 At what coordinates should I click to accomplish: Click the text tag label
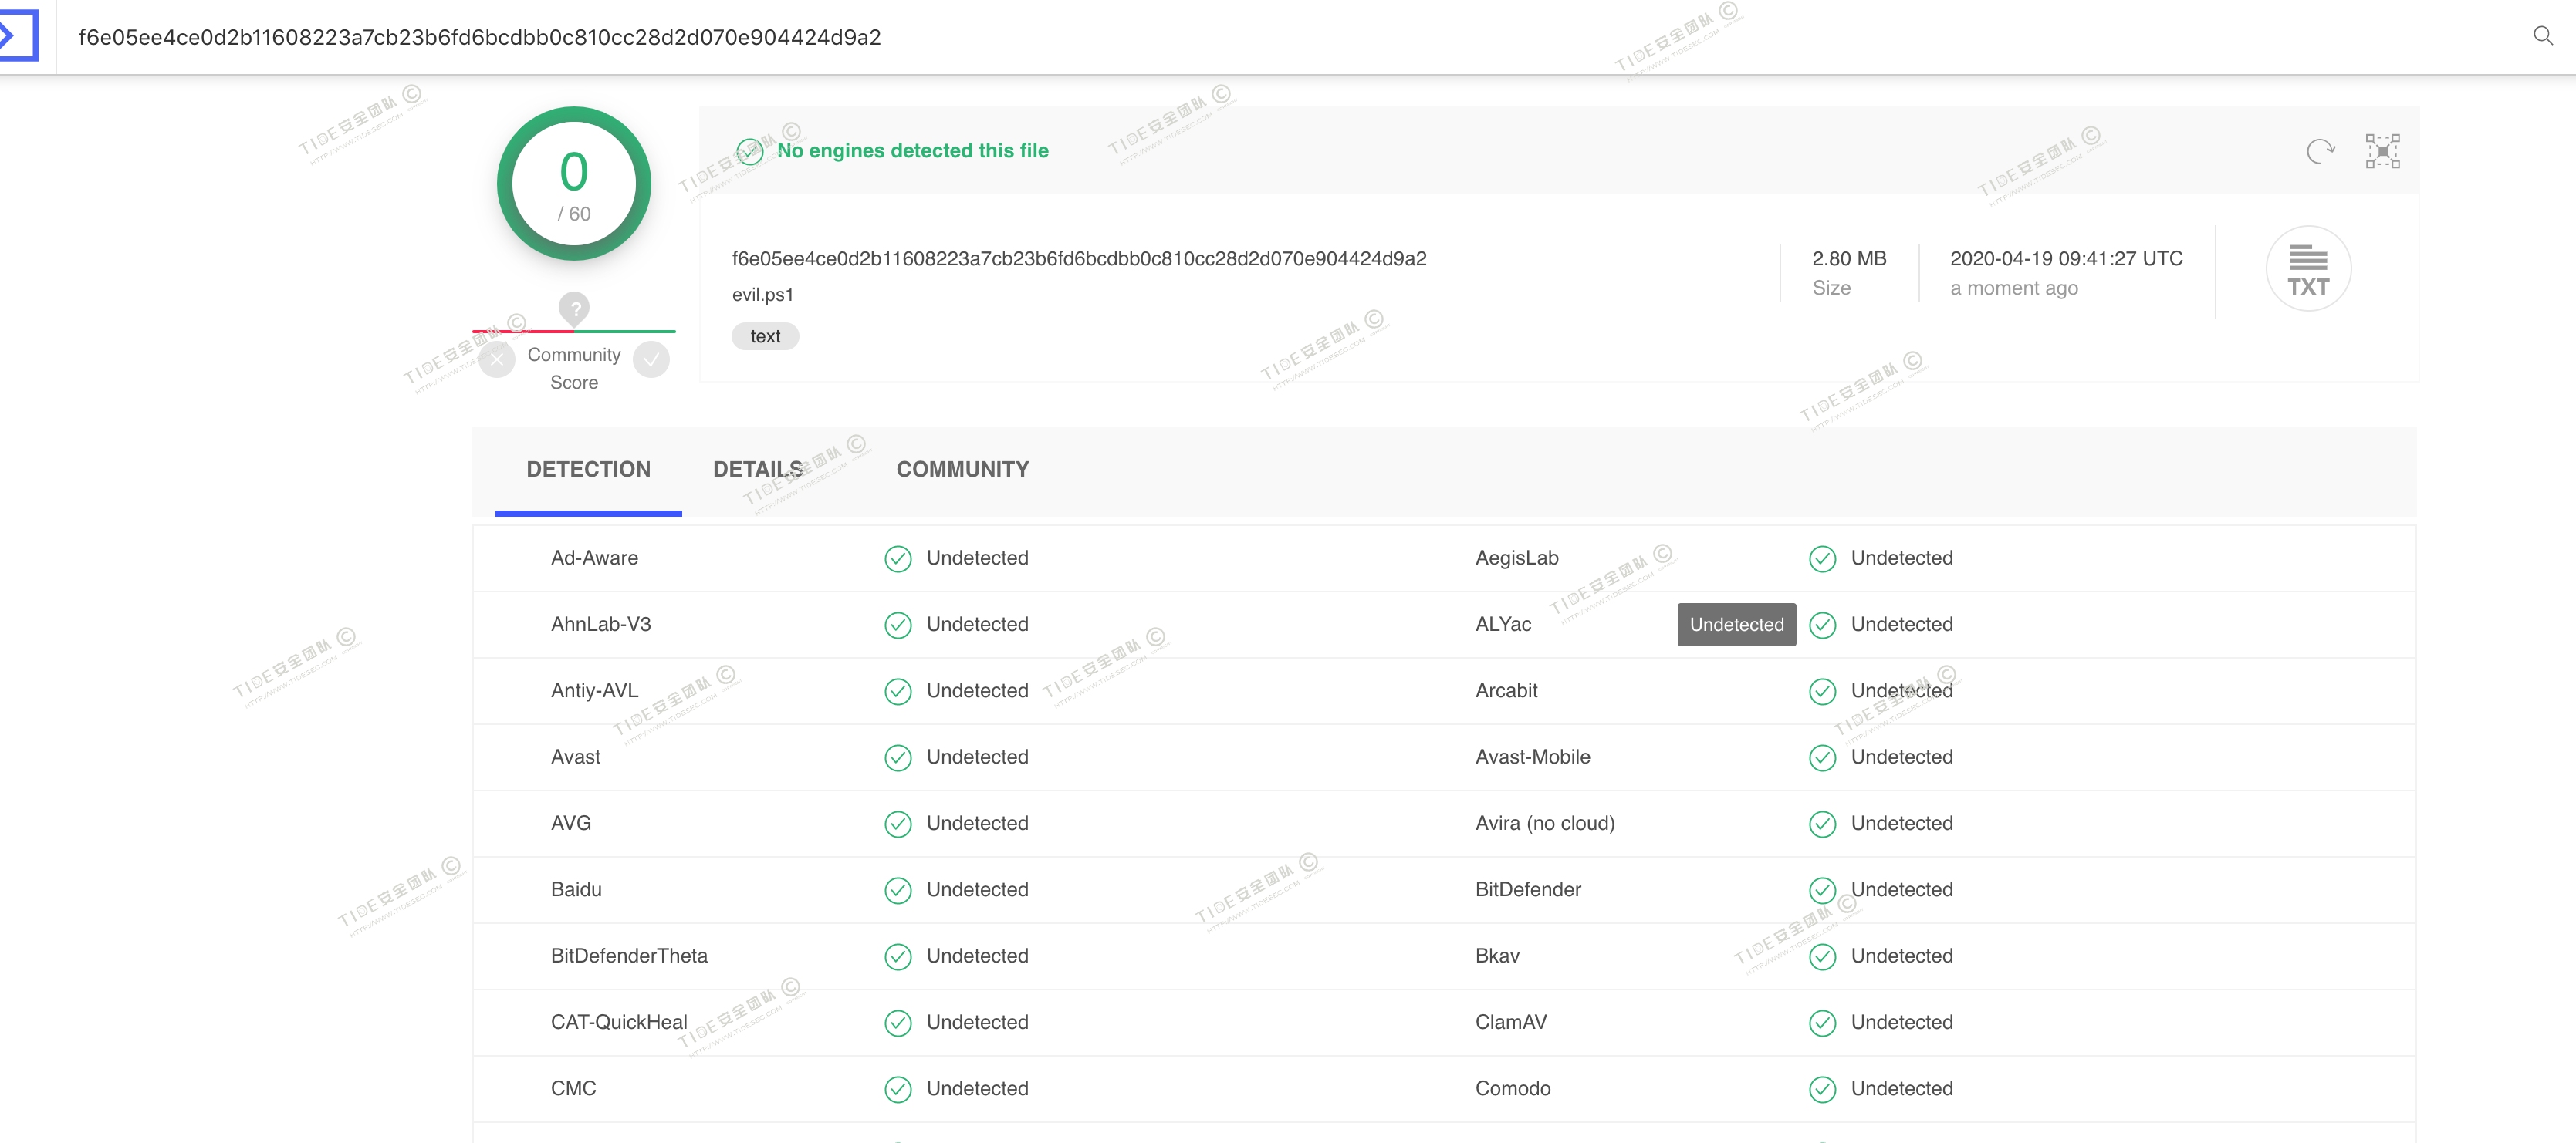765,337
